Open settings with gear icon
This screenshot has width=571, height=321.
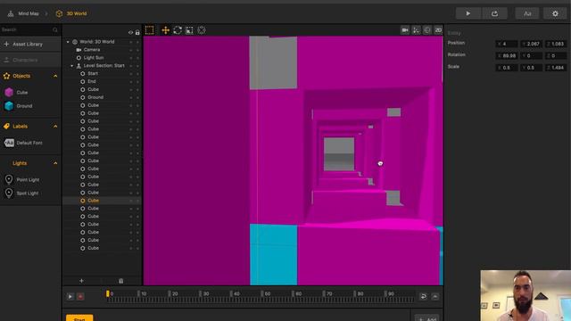pos(555,13)
